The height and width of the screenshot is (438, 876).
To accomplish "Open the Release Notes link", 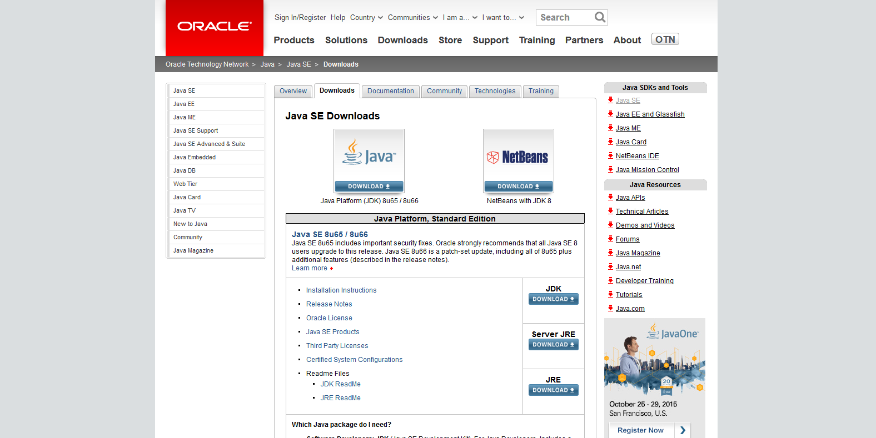I will tap(329, 304).
